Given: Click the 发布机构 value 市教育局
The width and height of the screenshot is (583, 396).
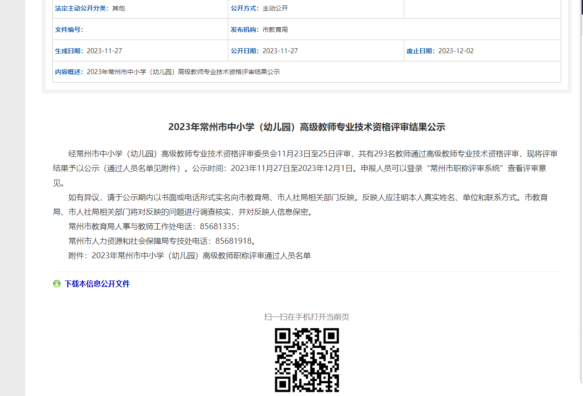Looking at the screenshot, I should pos(275,30).
